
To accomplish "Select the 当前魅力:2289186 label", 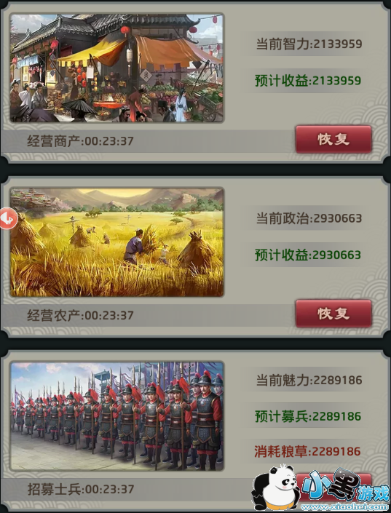I will (309, 380).
